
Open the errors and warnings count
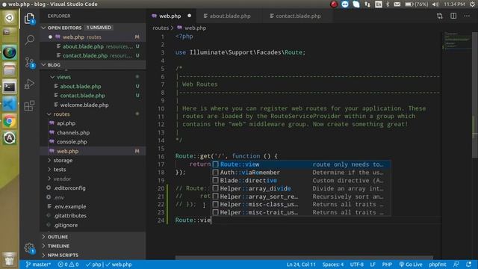(68, 265)
